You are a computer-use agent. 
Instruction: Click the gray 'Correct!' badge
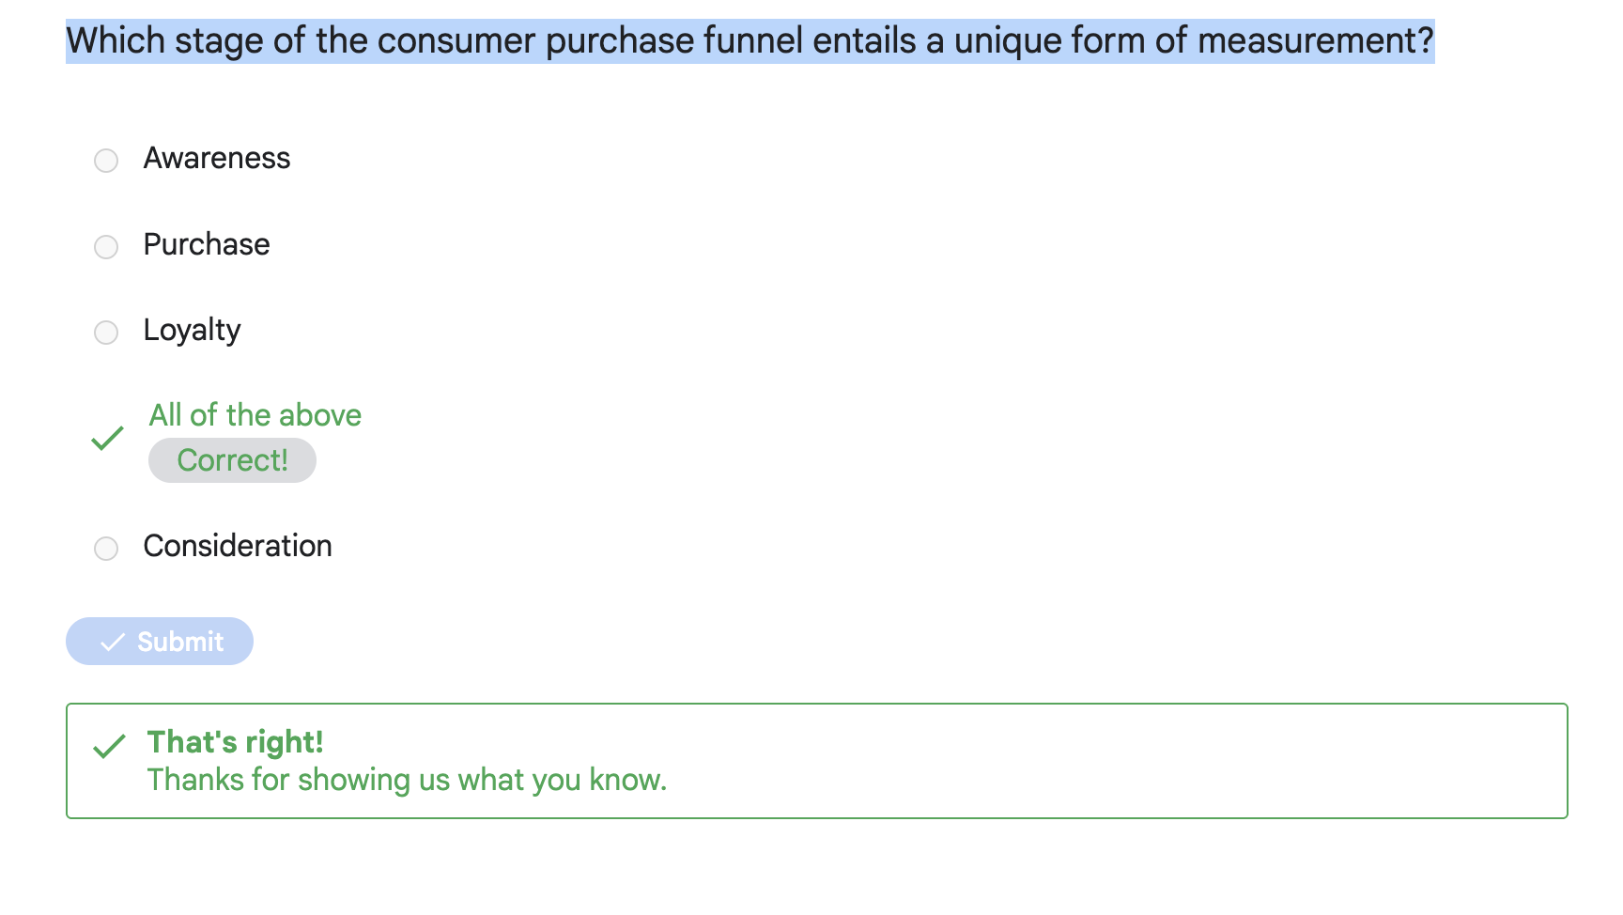232,460
